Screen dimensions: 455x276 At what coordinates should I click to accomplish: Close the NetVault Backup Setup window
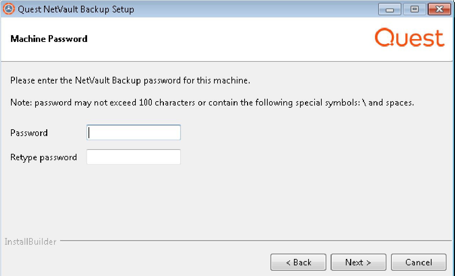[439, 9]
